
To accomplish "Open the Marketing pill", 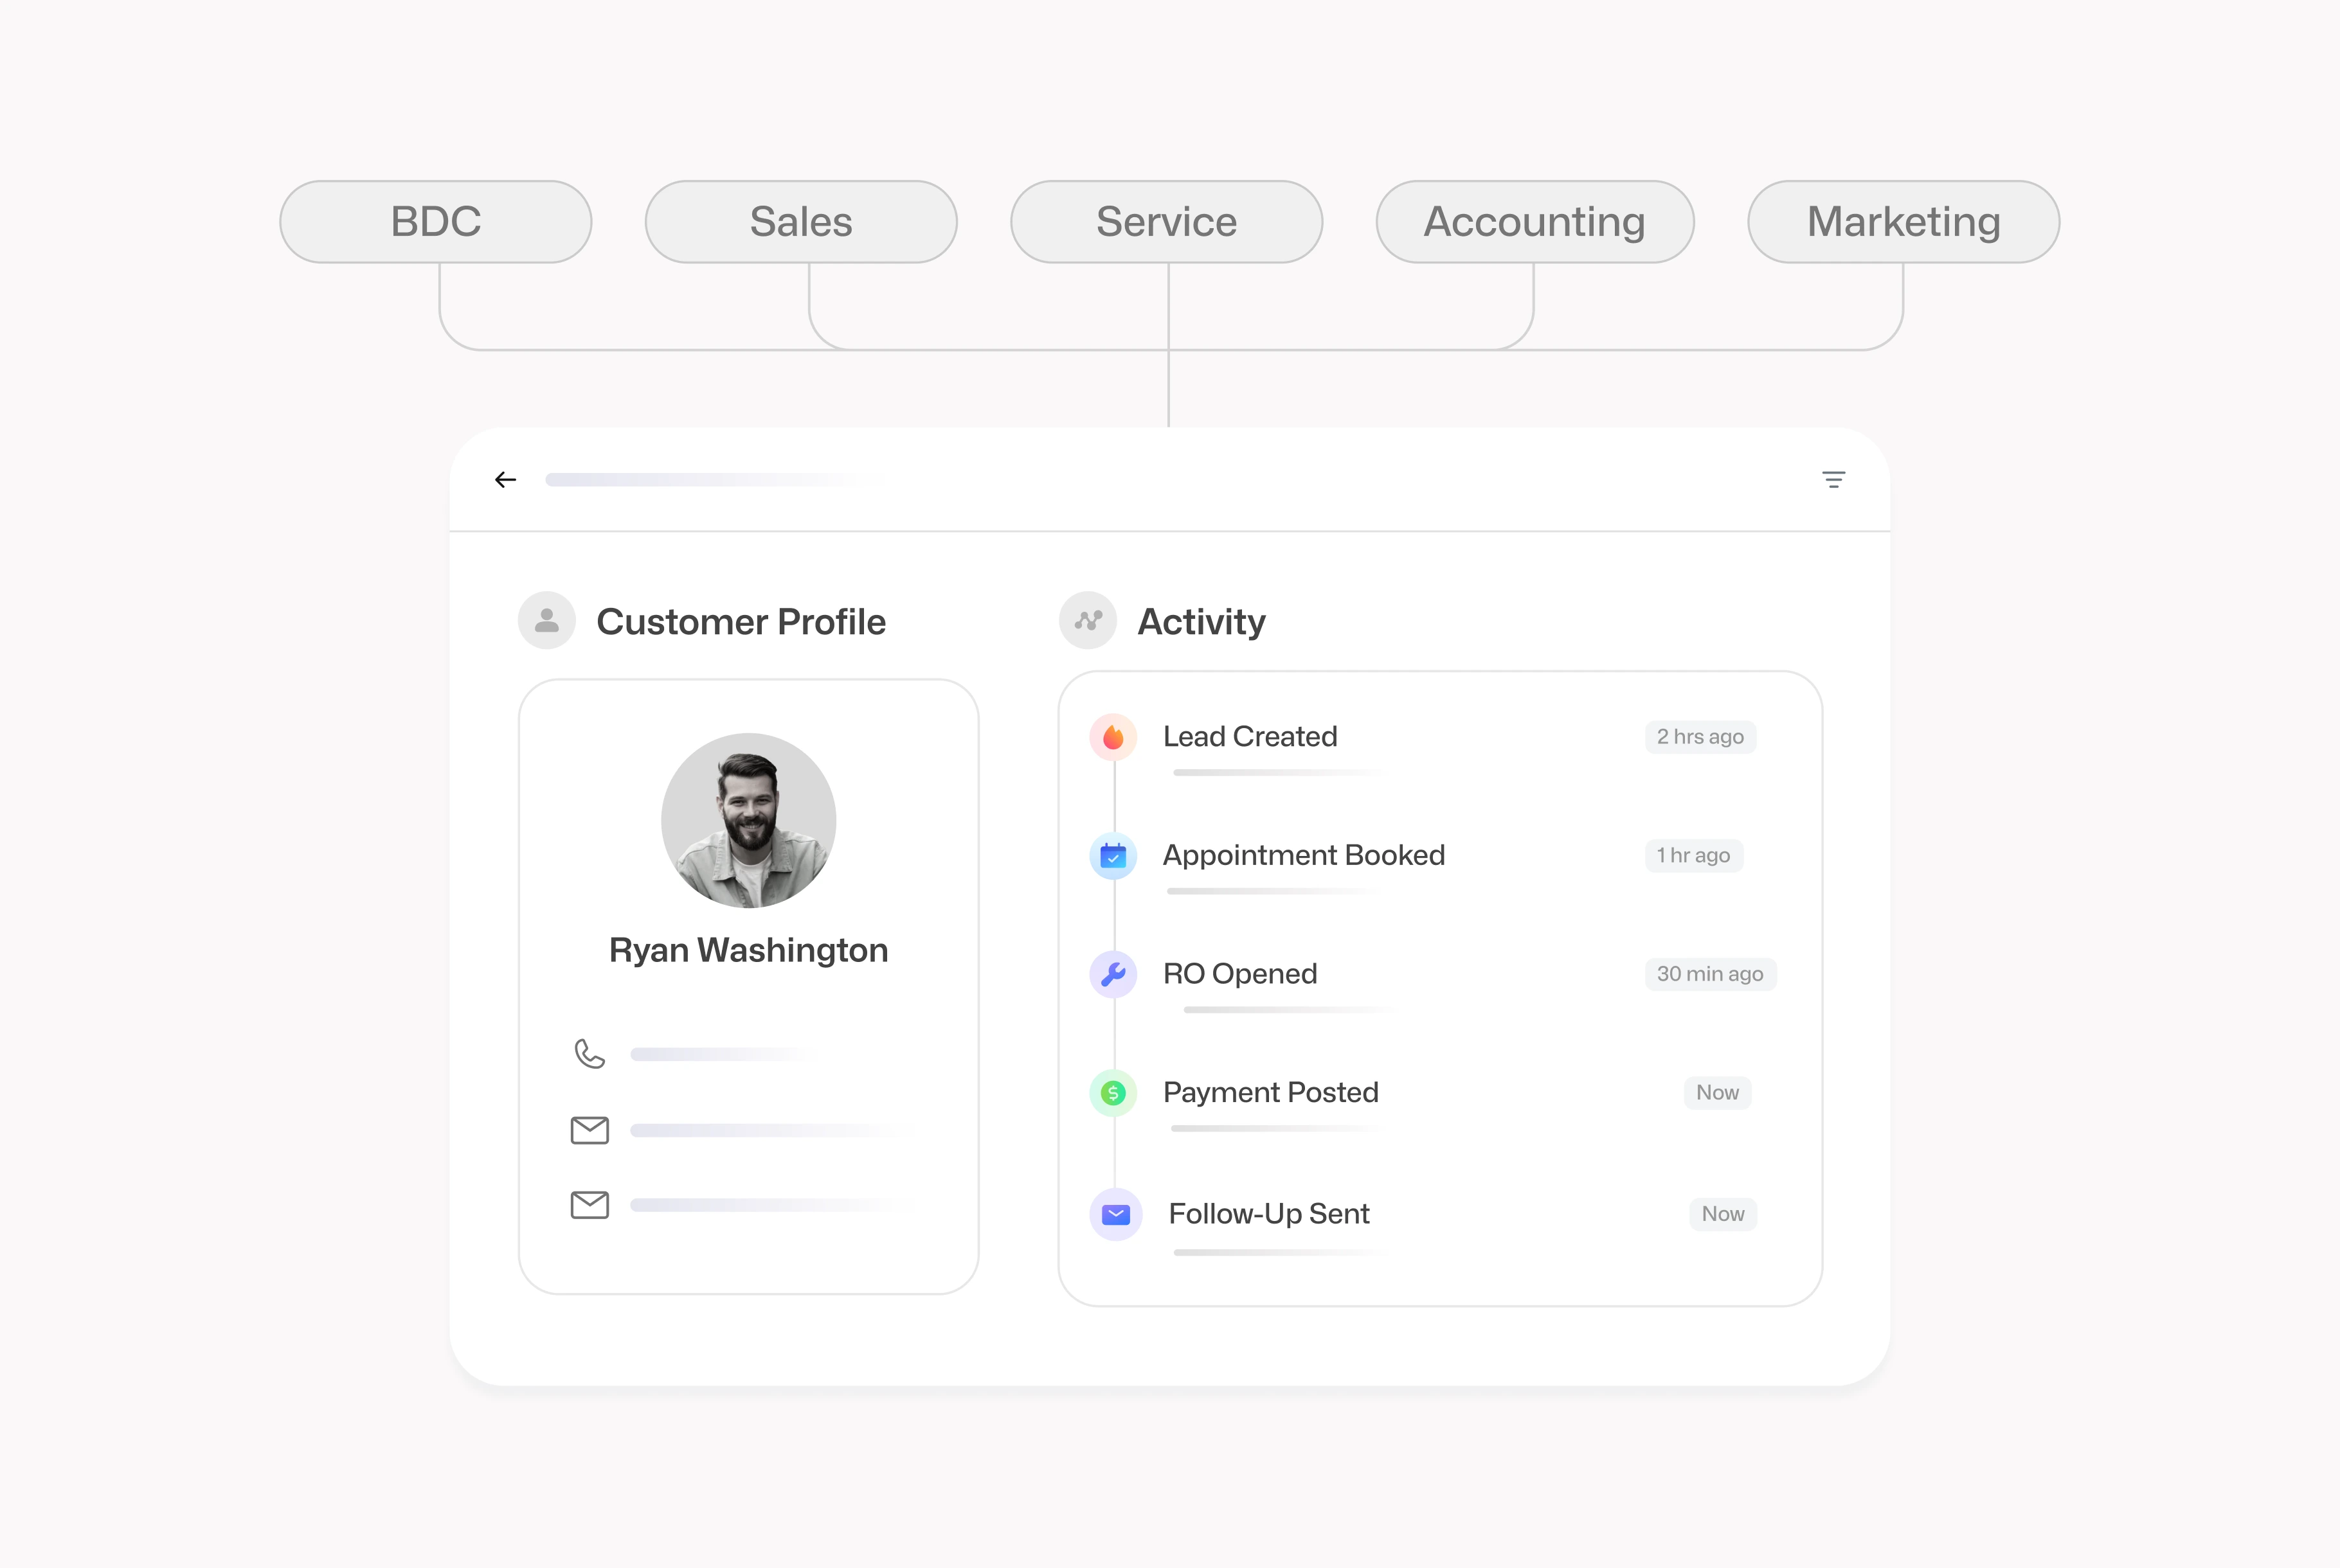I will click(x=1903, y=222).
